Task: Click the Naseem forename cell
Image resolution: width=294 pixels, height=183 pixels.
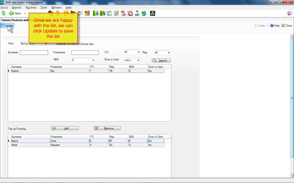Action: [69, 145]
